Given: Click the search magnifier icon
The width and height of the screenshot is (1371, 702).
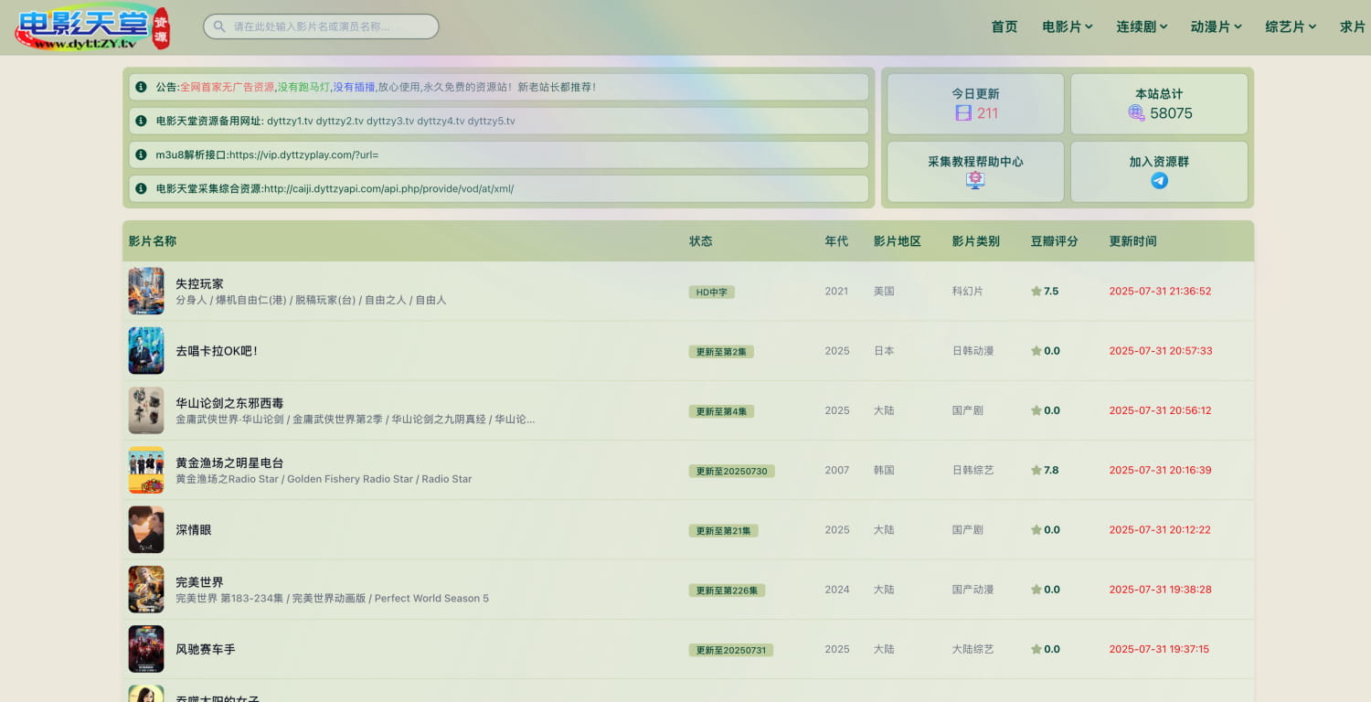Looking at the screenshot, I should pos(219,27).
